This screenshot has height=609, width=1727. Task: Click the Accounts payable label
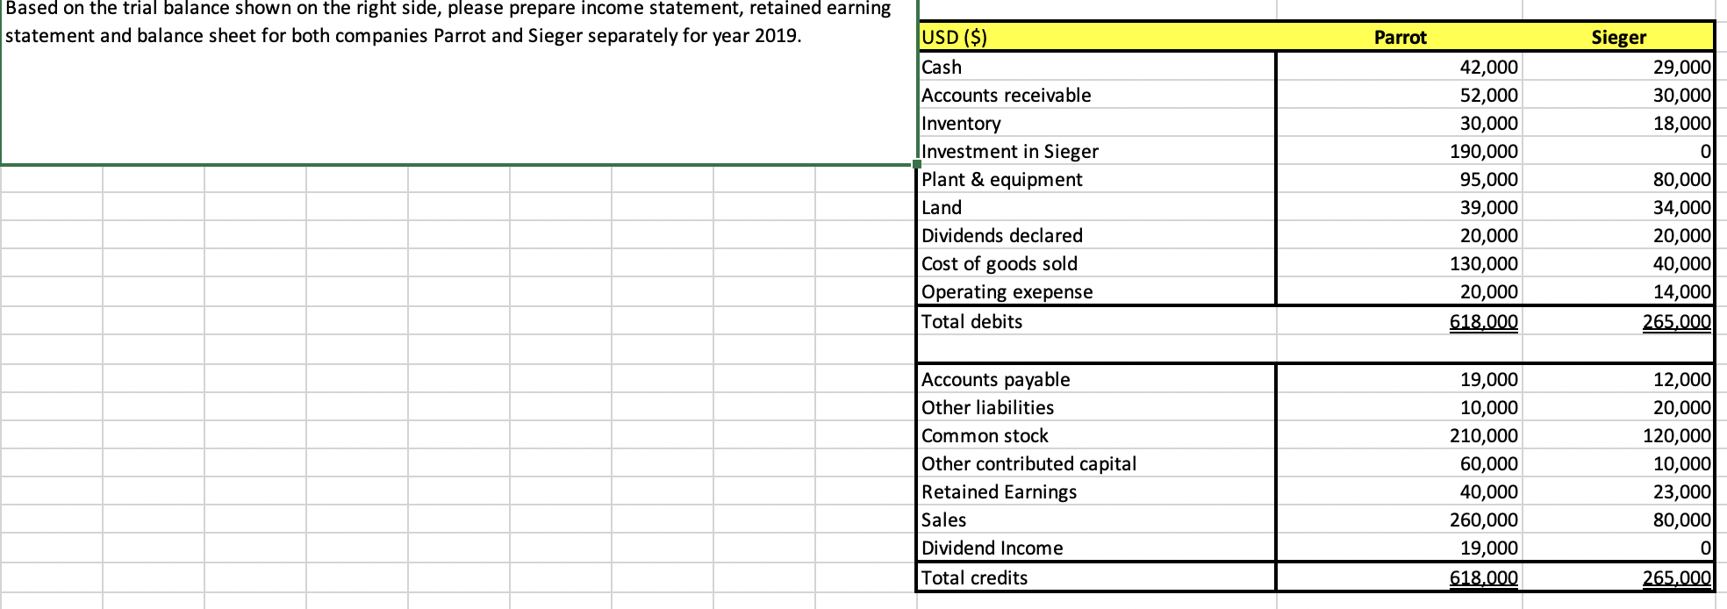click(x=996, y=379)
